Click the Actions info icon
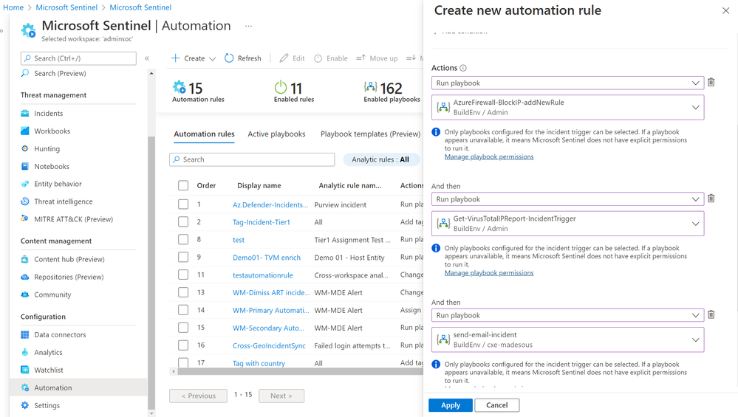 [x=463, y=68]
